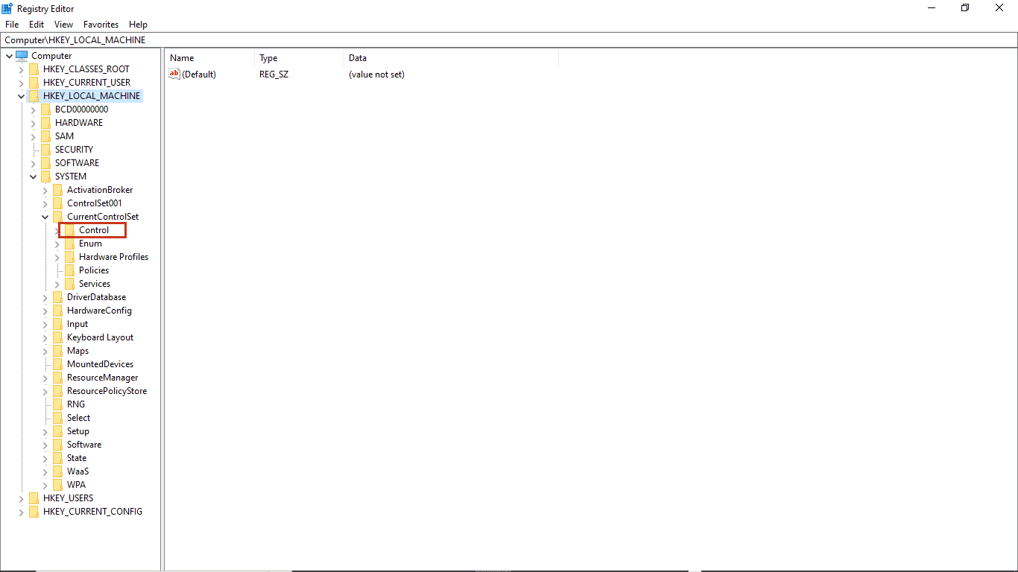
Task: Click the REG_SZ type cell
Action: pos(274,74)
